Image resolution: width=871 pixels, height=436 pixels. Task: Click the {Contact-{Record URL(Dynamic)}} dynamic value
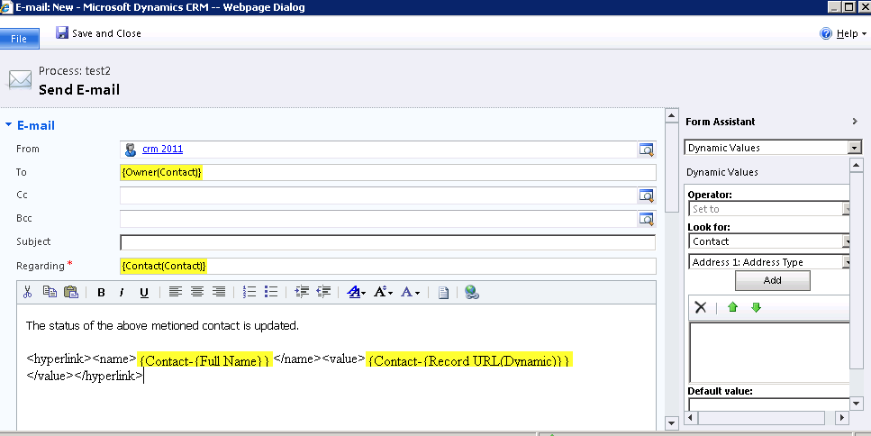(469, 361)
